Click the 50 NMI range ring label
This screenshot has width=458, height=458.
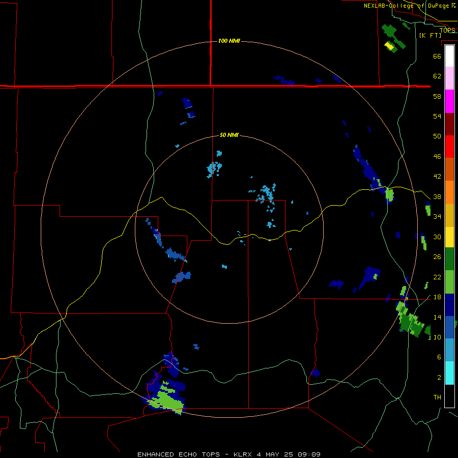click(x=229, y=135)
